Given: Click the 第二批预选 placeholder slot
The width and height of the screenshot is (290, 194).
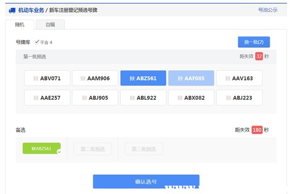Looking at the screenshot, I should (93, 149).
